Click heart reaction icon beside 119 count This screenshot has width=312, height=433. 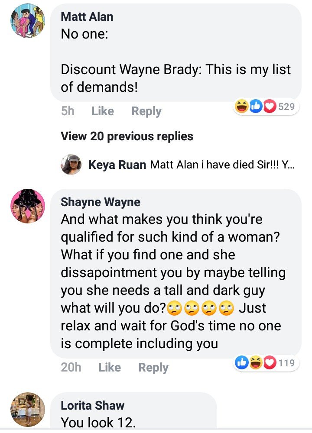pyautogui.click(x=270, y=363)
